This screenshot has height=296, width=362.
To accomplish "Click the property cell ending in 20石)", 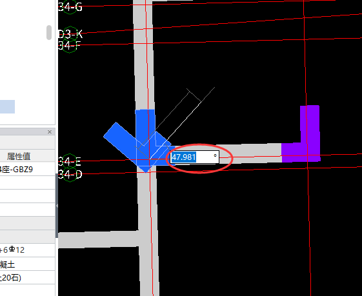I will pos(28,277).
